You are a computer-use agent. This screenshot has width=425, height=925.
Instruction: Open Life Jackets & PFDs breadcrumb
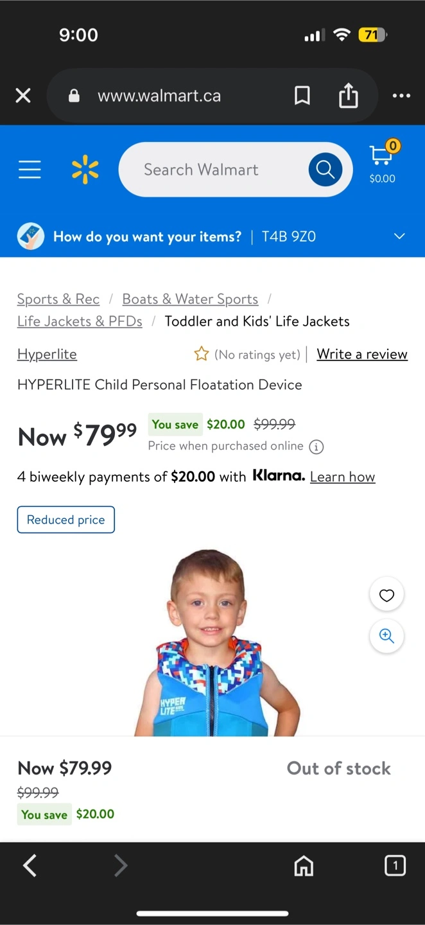[x=80, y=321]
